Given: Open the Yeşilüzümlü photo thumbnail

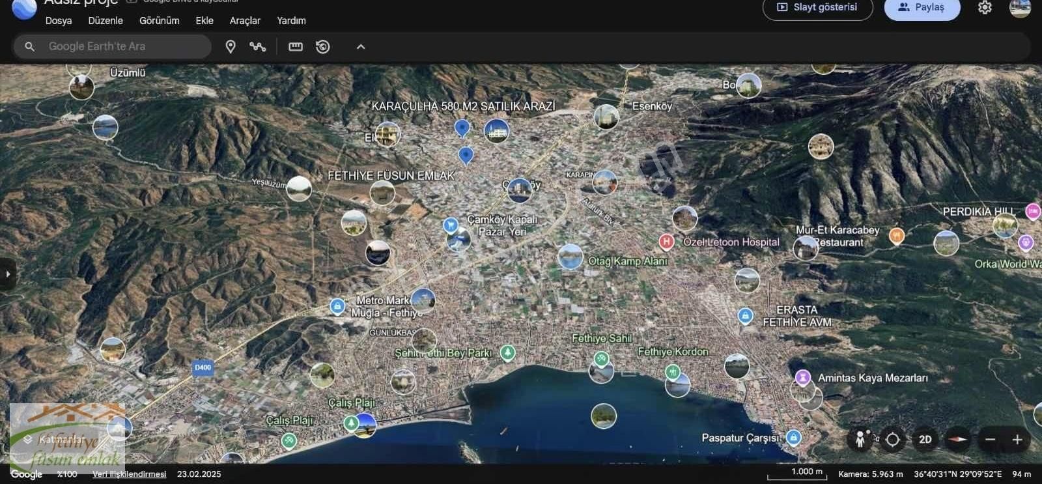Looking at the screenshot, I should 299,189.
